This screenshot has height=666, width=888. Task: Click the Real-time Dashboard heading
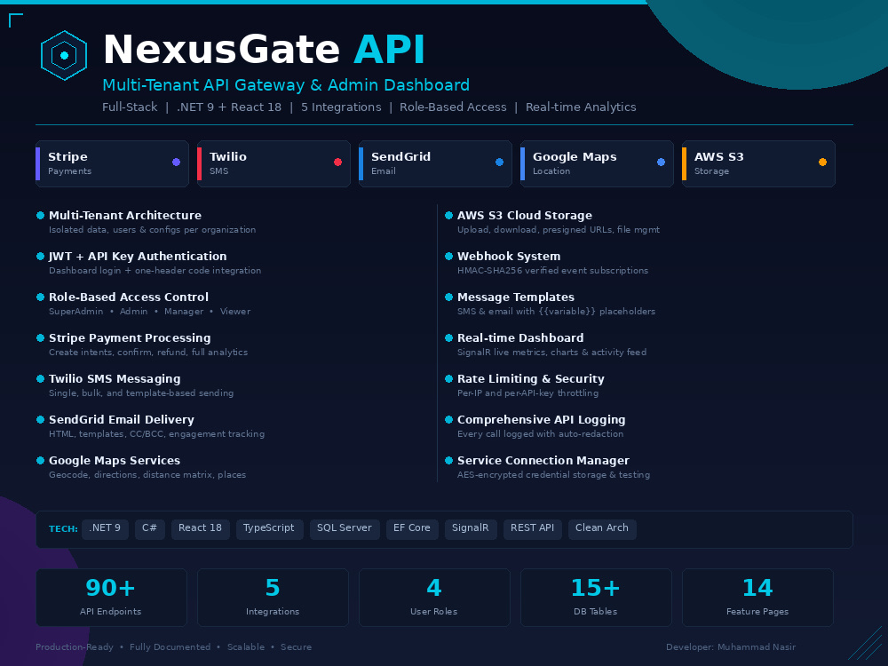click(519, 337)
